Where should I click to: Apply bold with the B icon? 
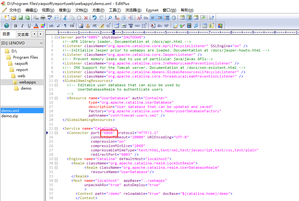pyautogui.click(x=15, y=26)
